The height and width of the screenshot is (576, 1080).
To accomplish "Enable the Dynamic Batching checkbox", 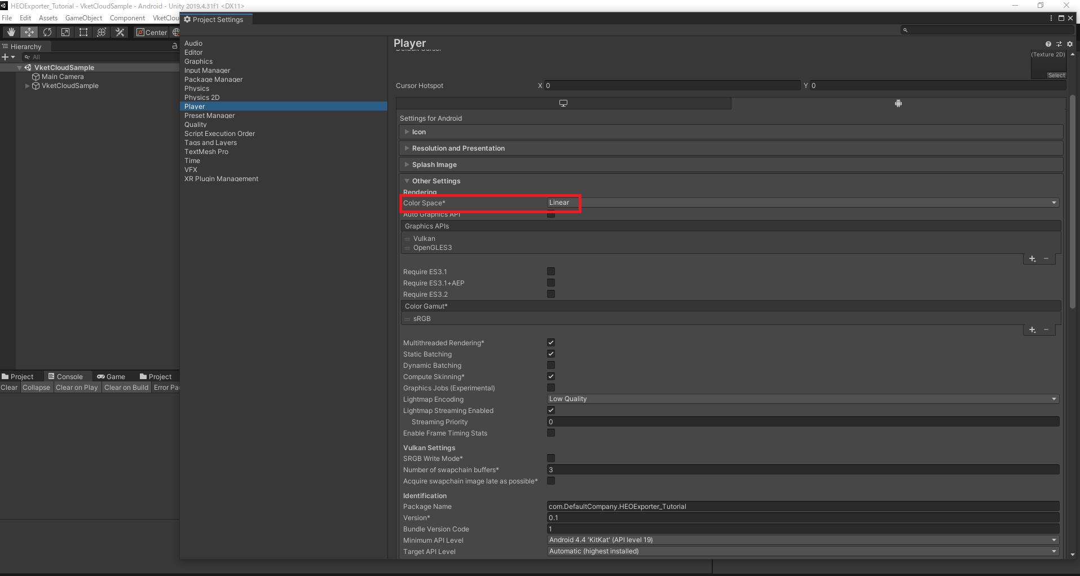I will pyautogui.click(x=551, y=366).
